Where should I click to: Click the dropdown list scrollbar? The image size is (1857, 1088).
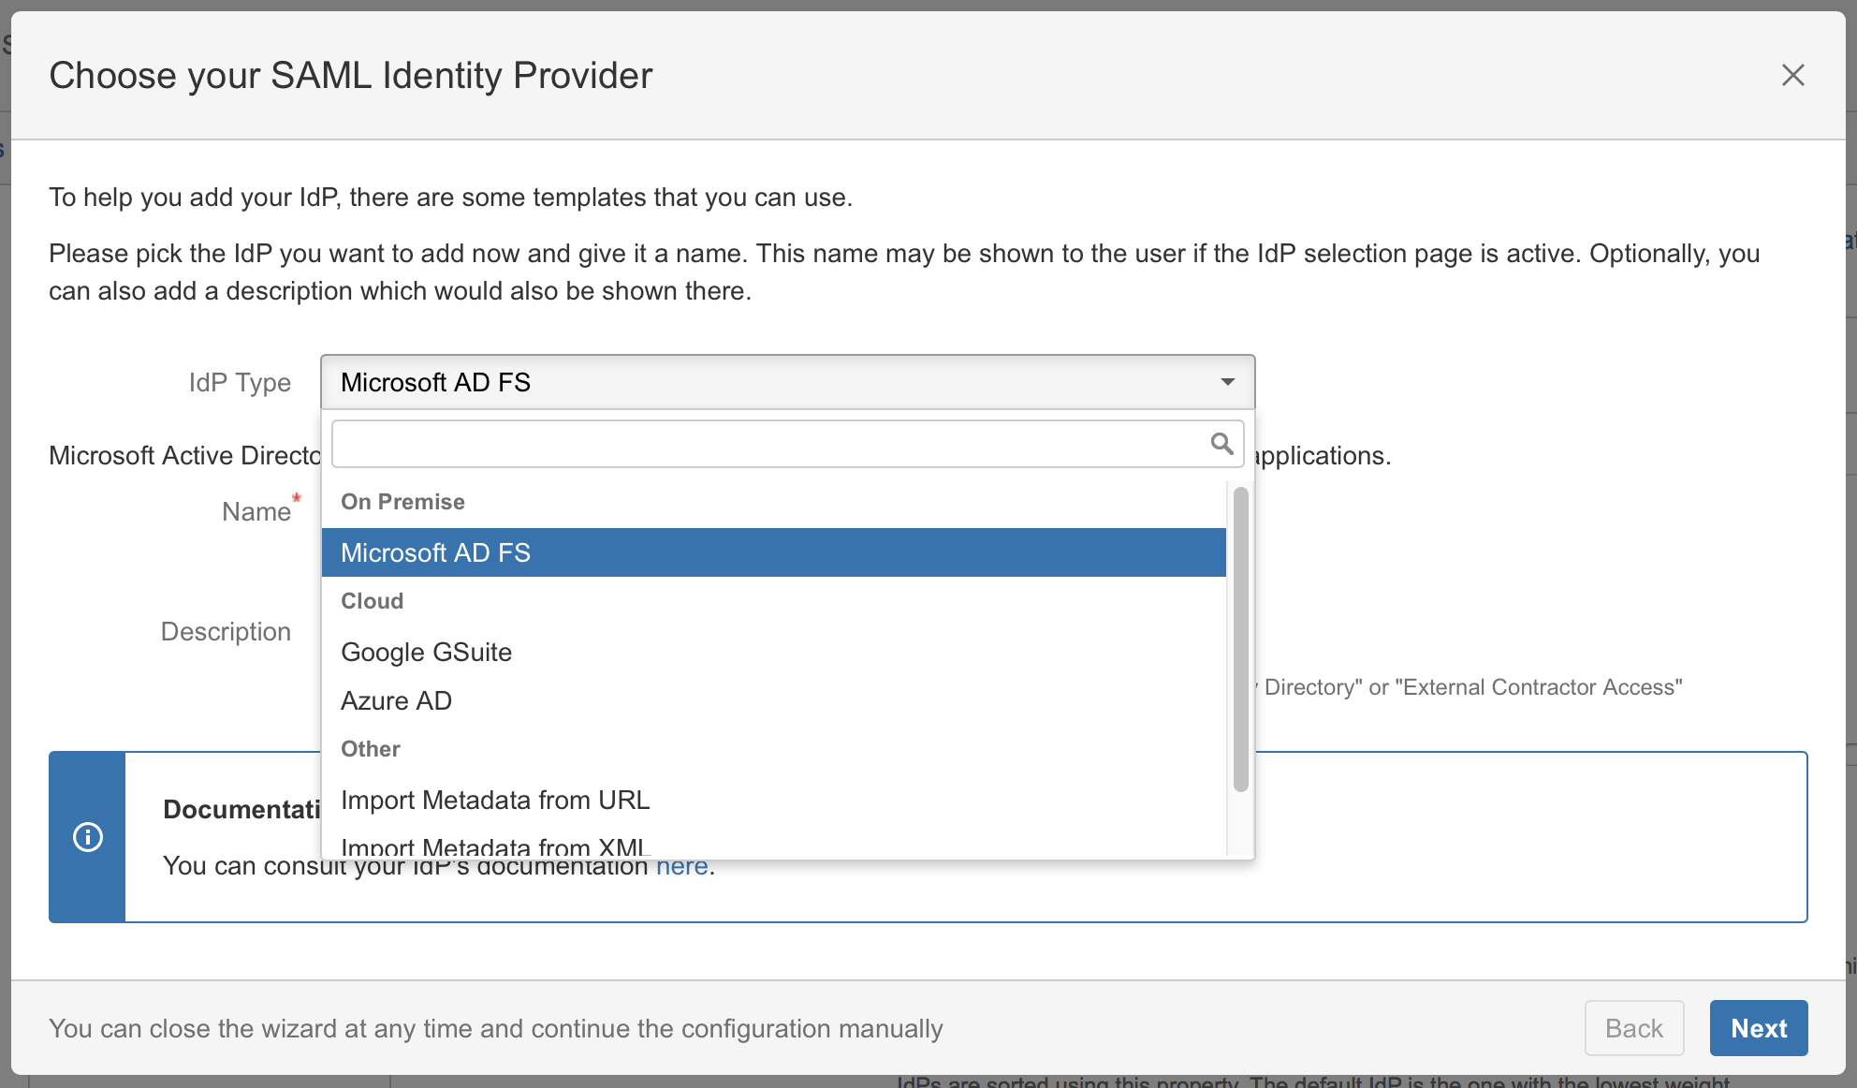pyautogui.click(x=1240, y=639)
